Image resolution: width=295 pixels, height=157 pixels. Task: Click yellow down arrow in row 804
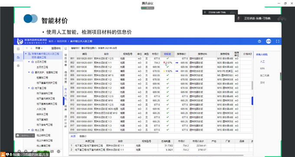coord(164,71)
